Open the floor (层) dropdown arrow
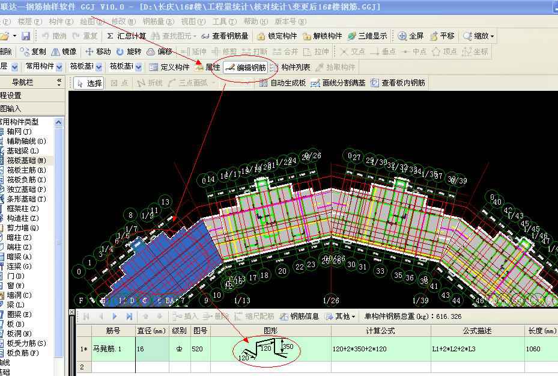The width and height of the screenshot is (558, 376). coord(14,67)
